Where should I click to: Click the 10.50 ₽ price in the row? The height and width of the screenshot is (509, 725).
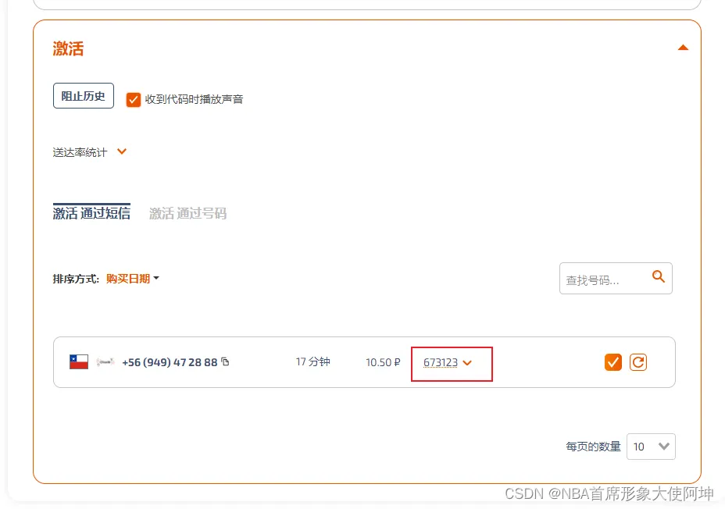(x=383, y=362)
